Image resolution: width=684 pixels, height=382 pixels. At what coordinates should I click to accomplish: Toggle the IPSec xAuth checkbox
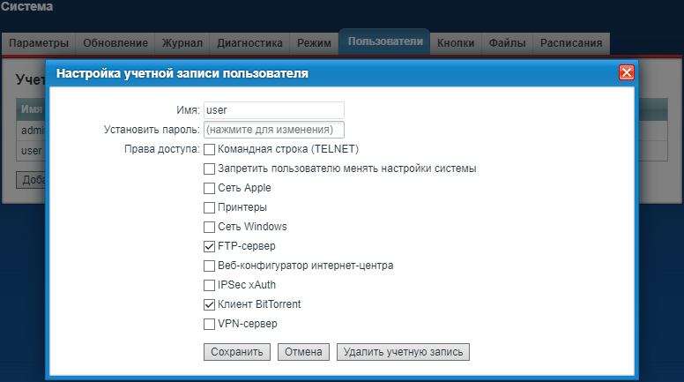210,285
